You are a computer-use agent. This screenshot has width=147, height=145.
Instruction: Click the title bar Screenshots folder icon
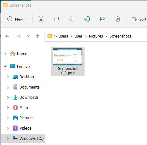(x=6, y=5)
